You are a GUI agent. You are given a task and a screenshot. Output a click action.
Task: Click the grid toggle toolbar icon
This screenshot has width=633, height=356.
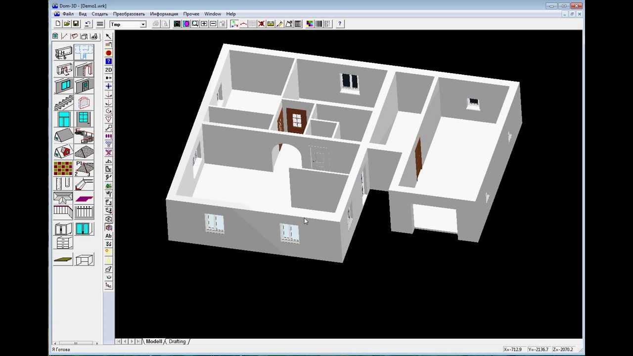tap(252, 24)
